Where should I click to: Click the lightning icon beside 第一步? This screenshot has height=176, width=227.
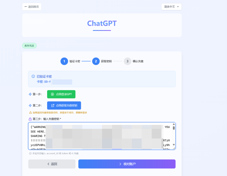[30, 94]
